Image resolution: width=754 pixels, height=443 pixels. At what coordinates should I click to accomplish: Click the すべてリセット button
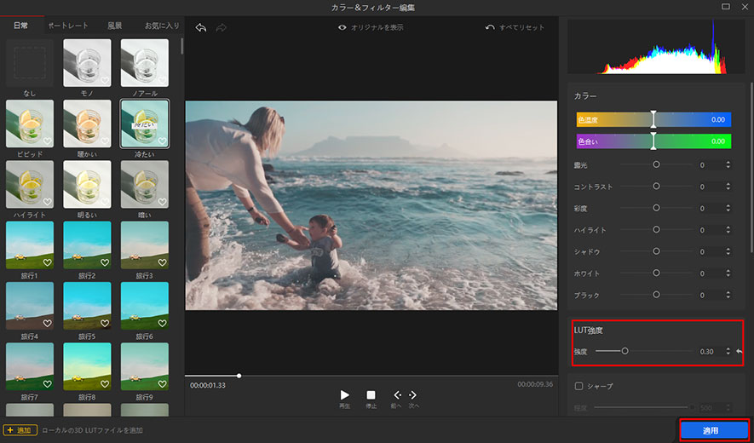pos(515,27)
